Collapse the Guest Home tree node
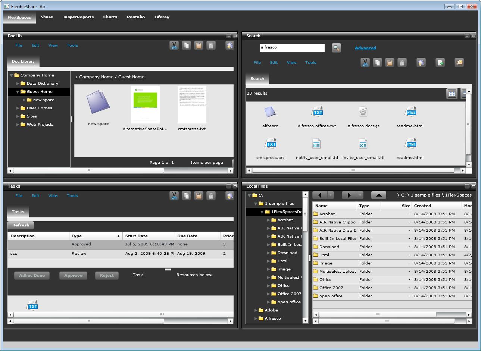481x351 pixels. [x=18, y=92]
